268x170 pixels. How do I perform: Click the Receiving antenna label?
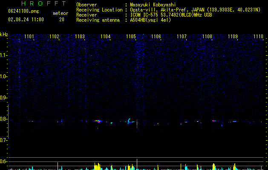click(98, 20)
